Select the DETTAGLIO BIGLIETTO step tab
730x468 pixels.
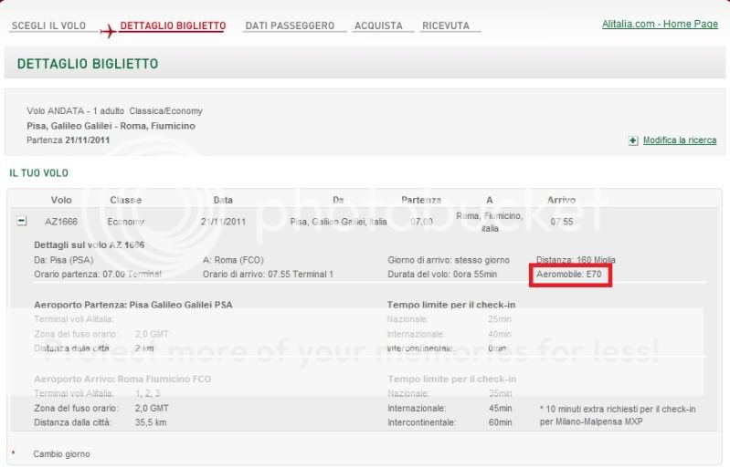(172, 26)
